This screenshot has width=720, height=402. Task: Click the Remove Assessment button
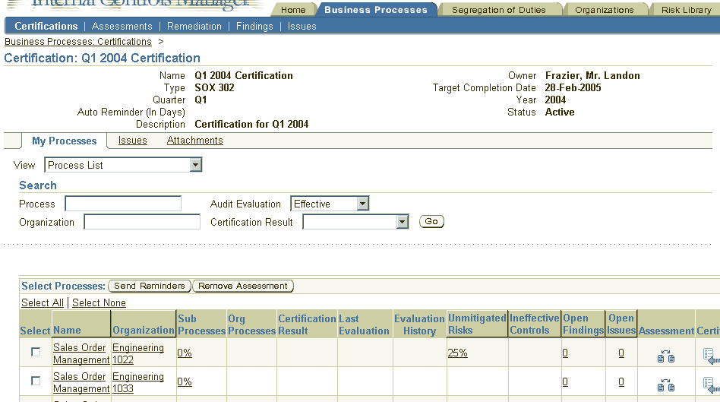[243, 286]
